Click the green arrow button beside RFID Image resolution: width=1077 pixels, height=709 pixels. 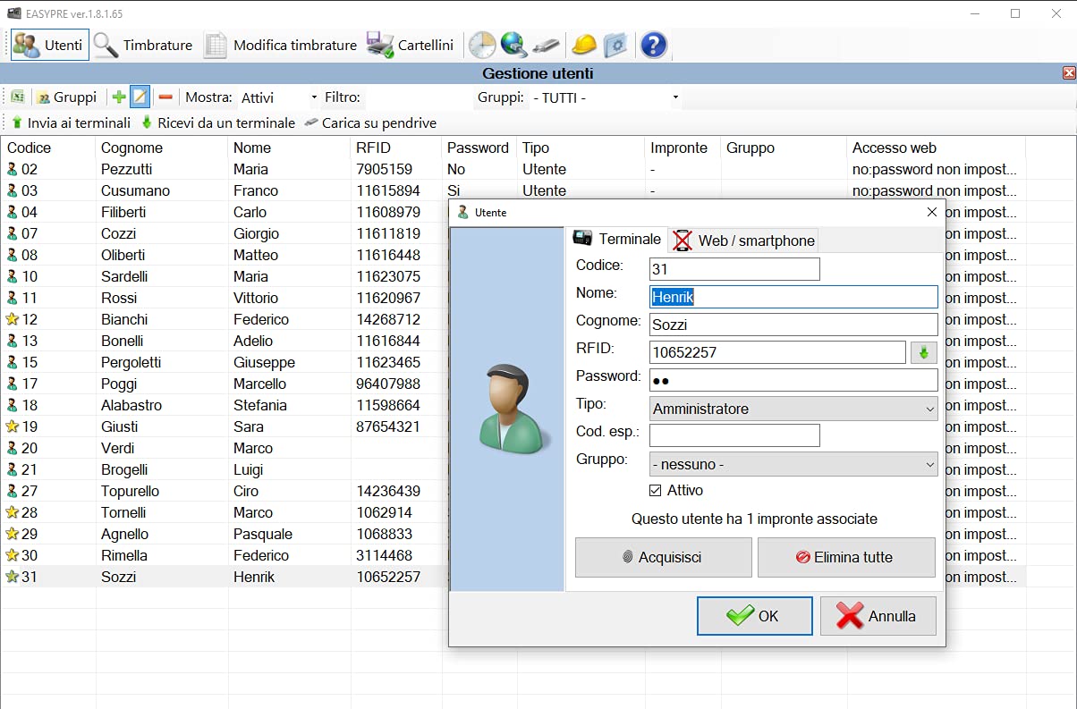(924, 352)
